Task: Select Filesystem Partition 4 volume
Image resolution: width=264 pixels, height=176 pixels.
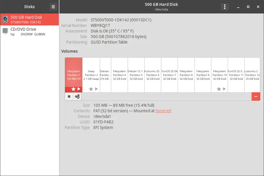Action: point(119,75)
